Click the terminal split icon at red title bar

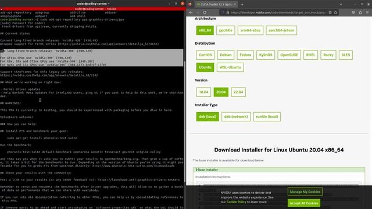click(x=1, y=9)
